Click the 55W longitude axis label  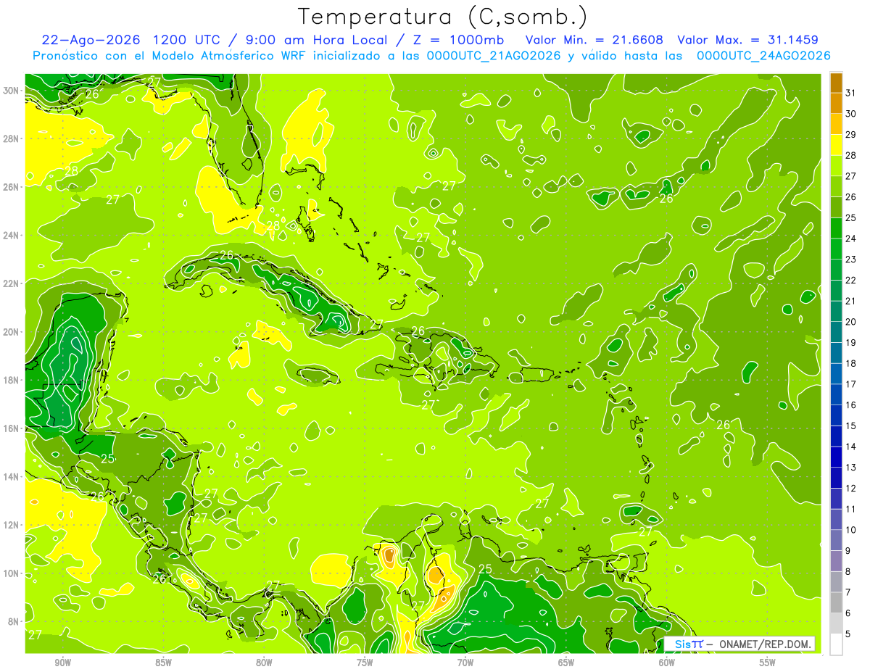coord(768,663)
